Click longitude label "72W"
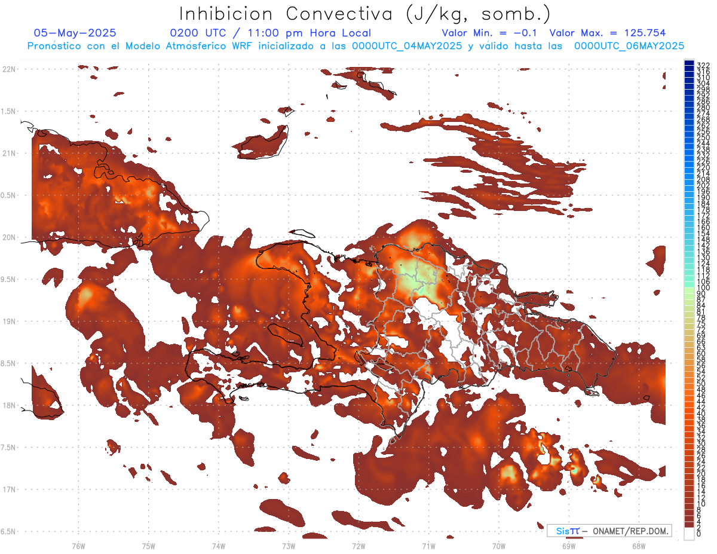 click(x=358, y=546)
